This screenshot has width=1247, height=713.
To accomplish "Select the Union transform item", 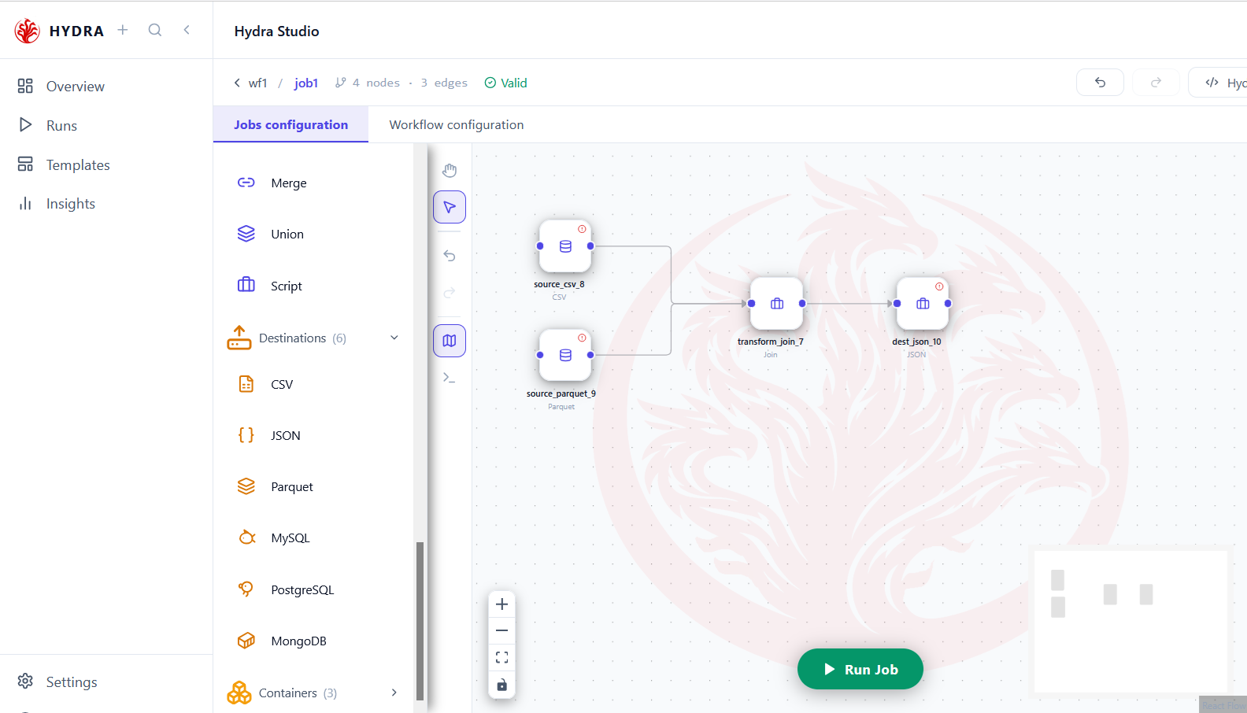I will (315, 234).
